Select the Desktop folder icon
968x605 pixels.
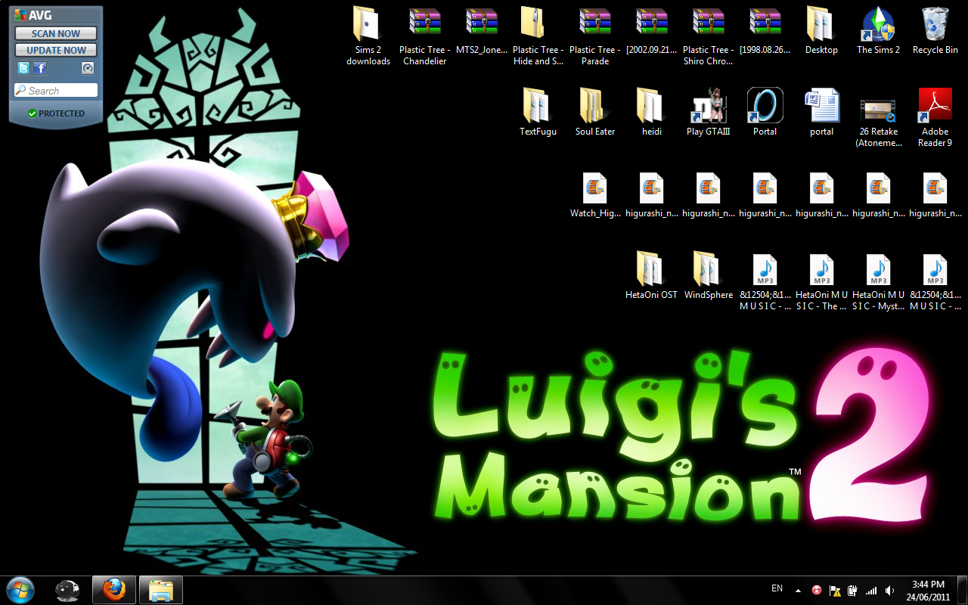point(822,30)
